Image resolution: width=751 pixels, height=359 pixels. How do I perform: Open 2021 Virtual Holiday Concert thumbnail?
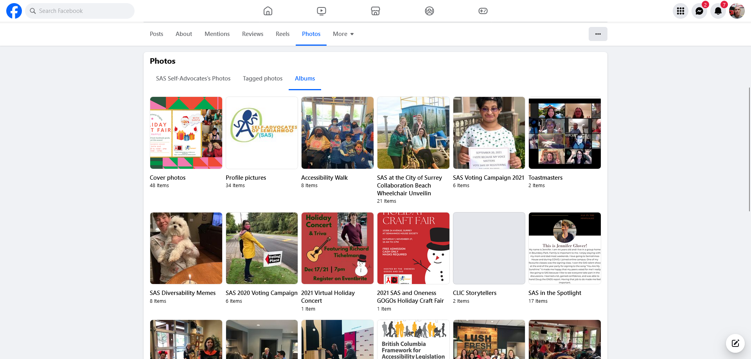point(338,248)
